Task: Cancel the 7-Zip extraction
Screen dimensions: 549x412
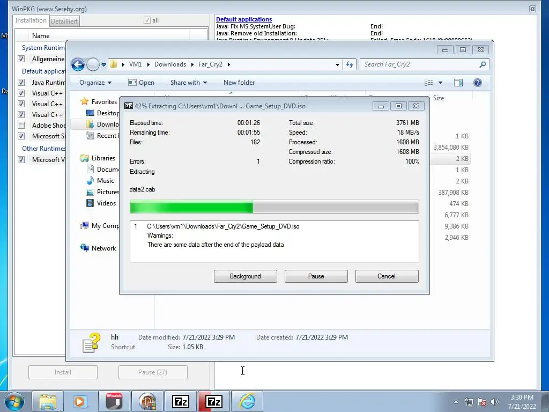Action: click(x=387, y=276)
